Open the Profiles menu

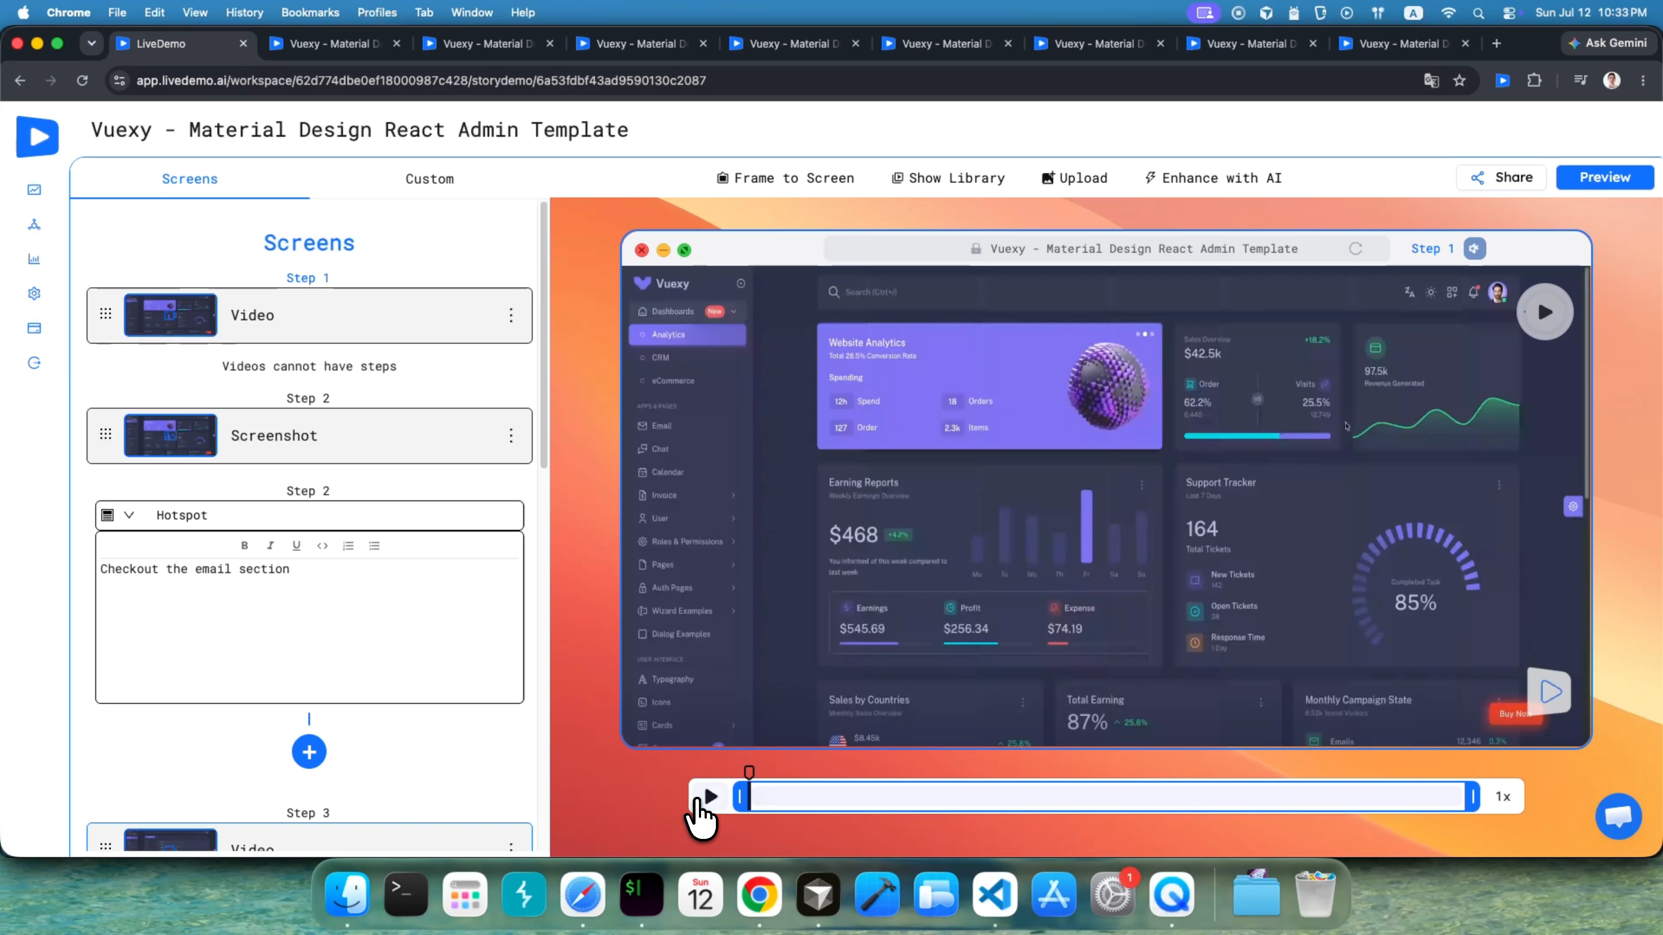(377, 12)
